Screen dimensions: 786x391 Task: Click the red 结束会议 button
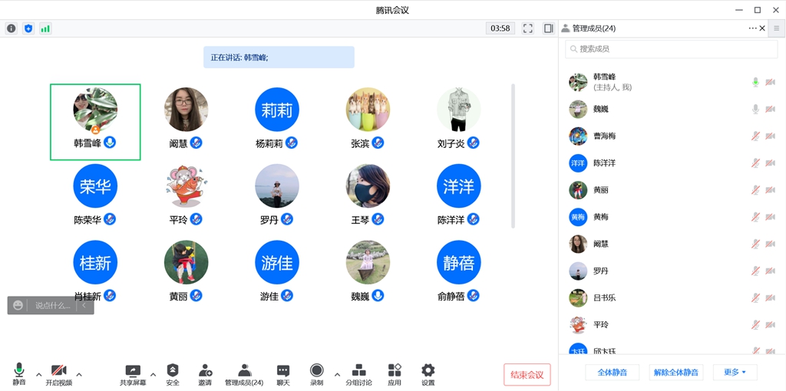(527, 375)
